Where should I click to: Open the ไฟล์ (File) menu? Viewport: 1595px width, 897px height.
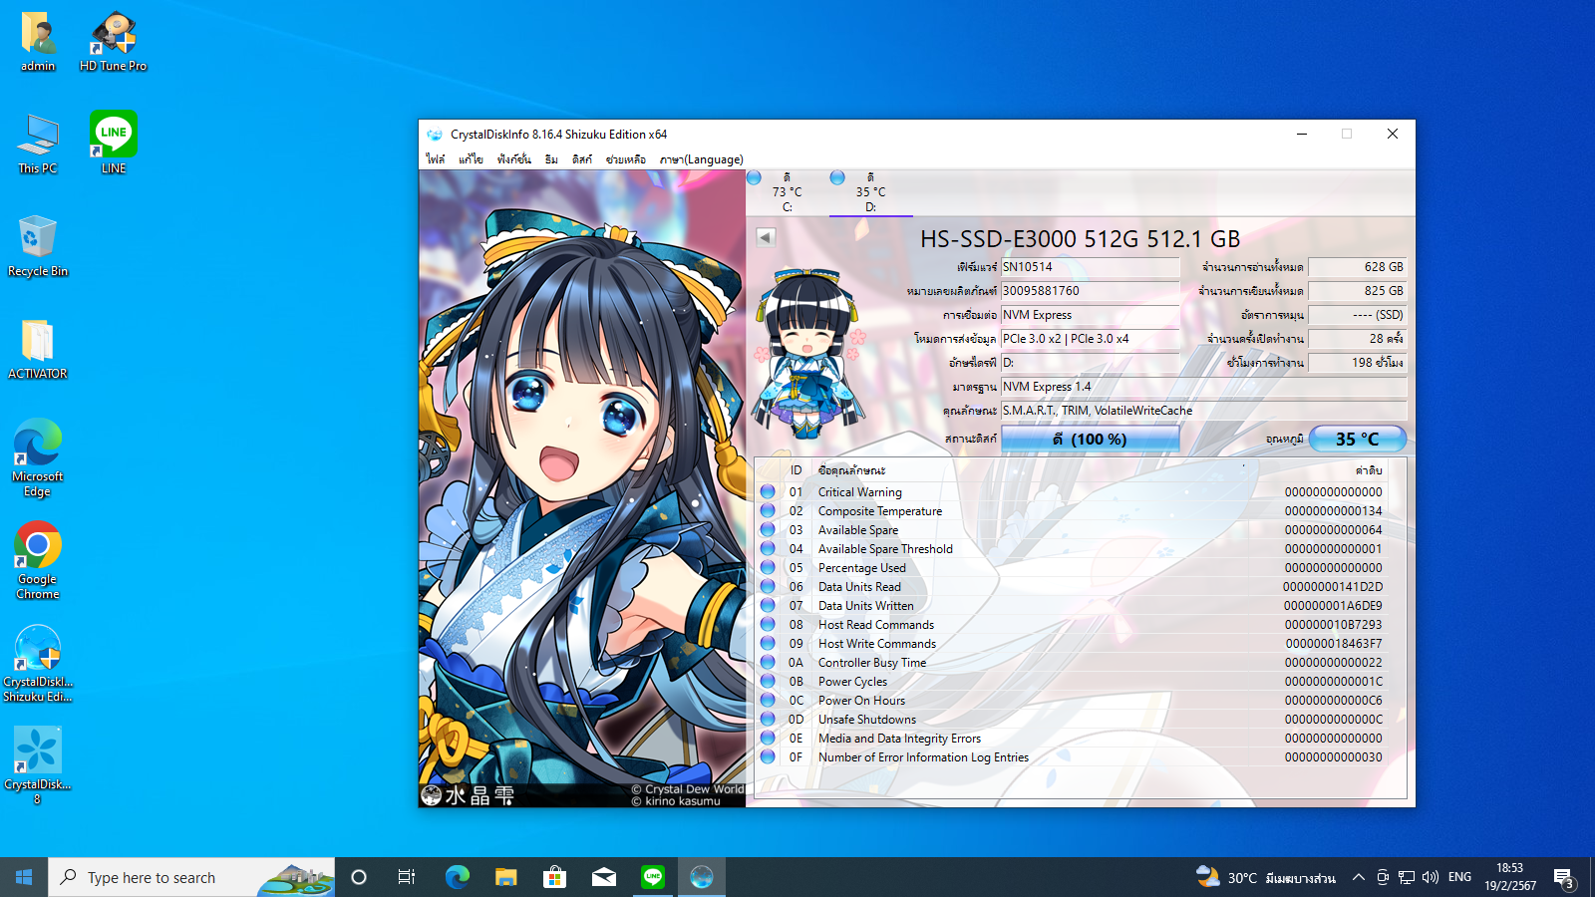click(x=436, y=159)
